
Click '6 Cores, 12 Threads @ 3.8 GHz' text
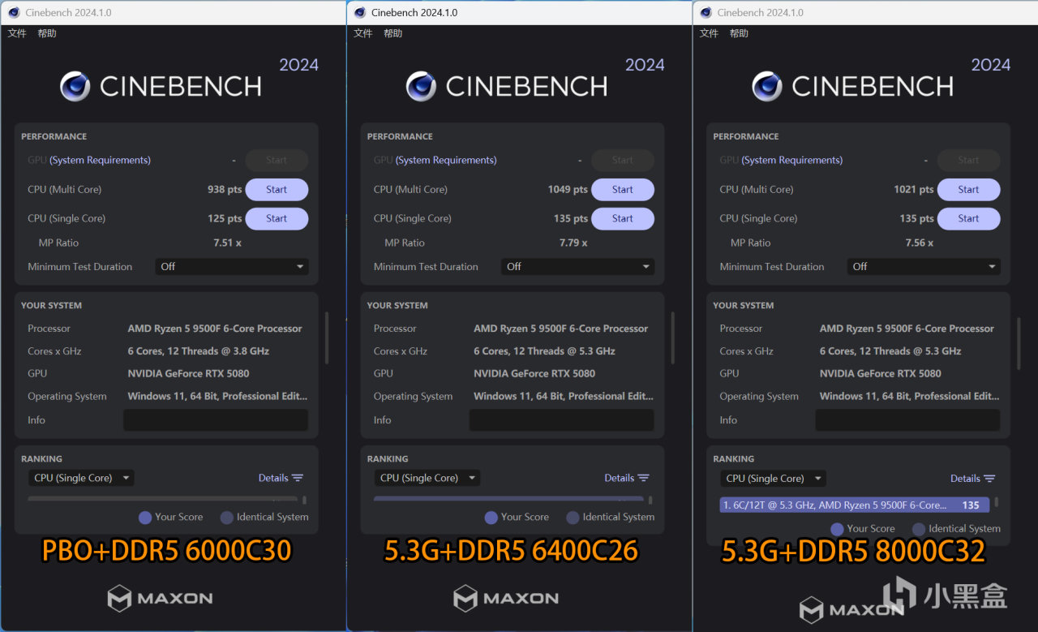(x=199, y=351)
